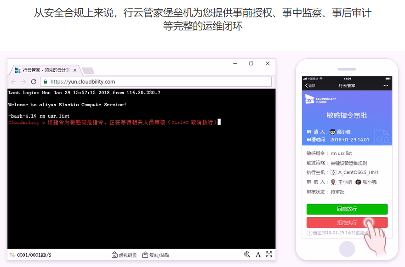Click the red Cloudbility warning line

113,122
